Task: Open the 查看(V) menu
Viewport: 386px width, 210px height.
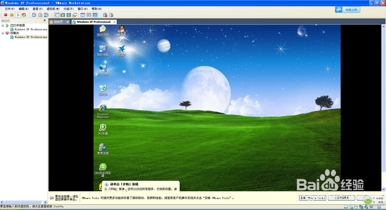Action: coord(37,9)
